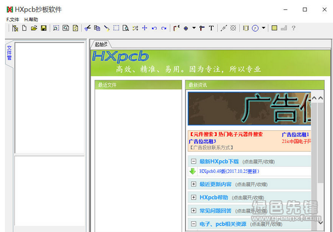The width and height of the screenshot is (333, 232).
Task: Expand the HXpcb帮助 section
Action: [x=193, y=197]
